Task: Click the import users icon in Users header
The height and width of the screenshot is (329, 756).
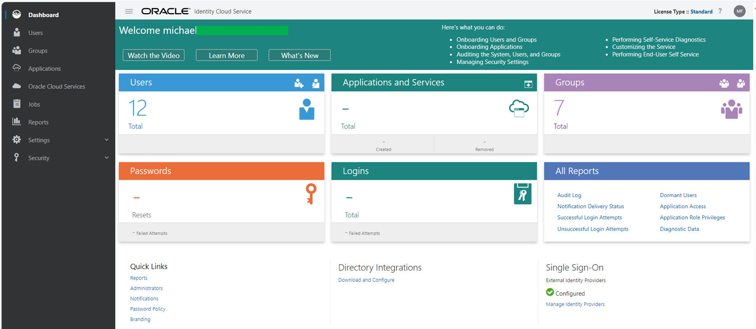Action: click(316, 83)
